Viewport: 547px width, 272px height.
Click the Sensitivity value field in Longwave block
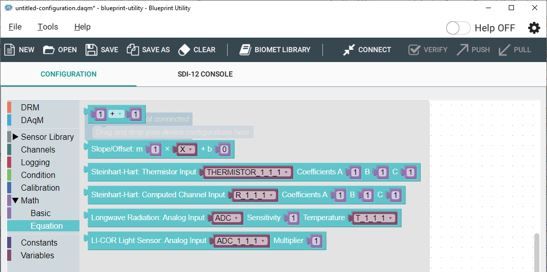pos(293,218)
